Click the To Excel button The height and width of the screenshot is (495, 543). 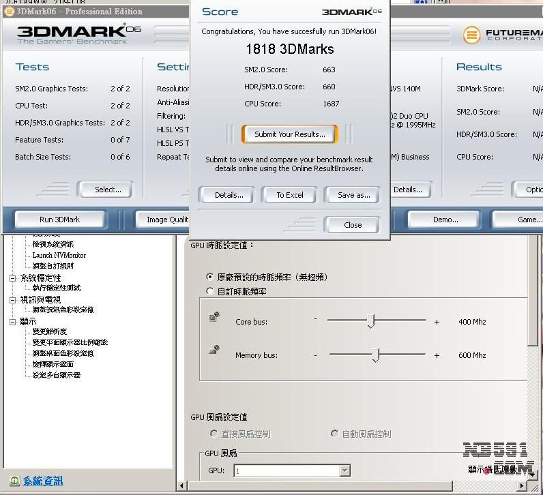289,195
